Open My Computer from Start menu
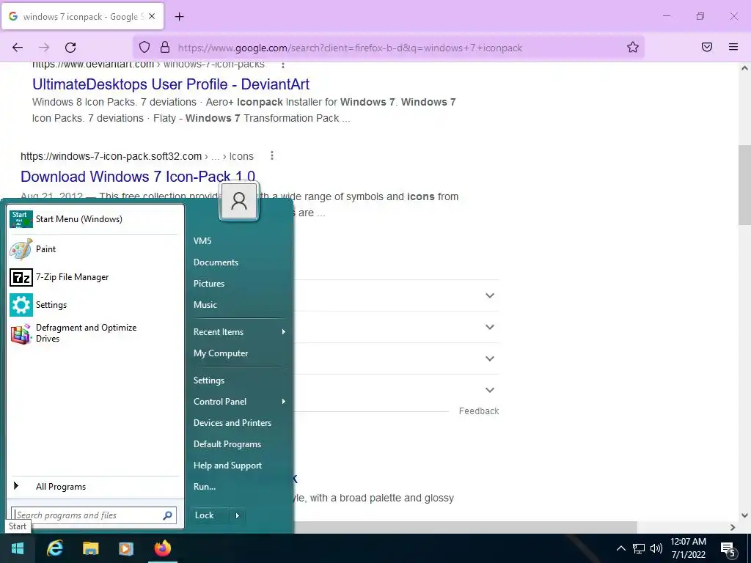The image size is (751, 563). (221, 353)
